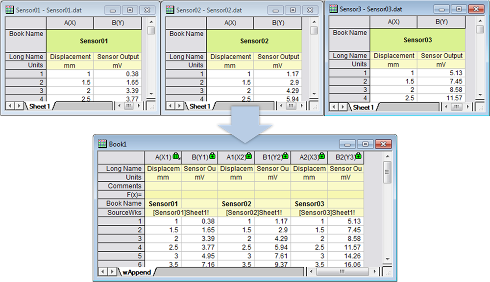Click the next sheet tab arrow in Sensor02 window
Screen dimensions: 490x282
pyautogui.click(x=179, y=106)
